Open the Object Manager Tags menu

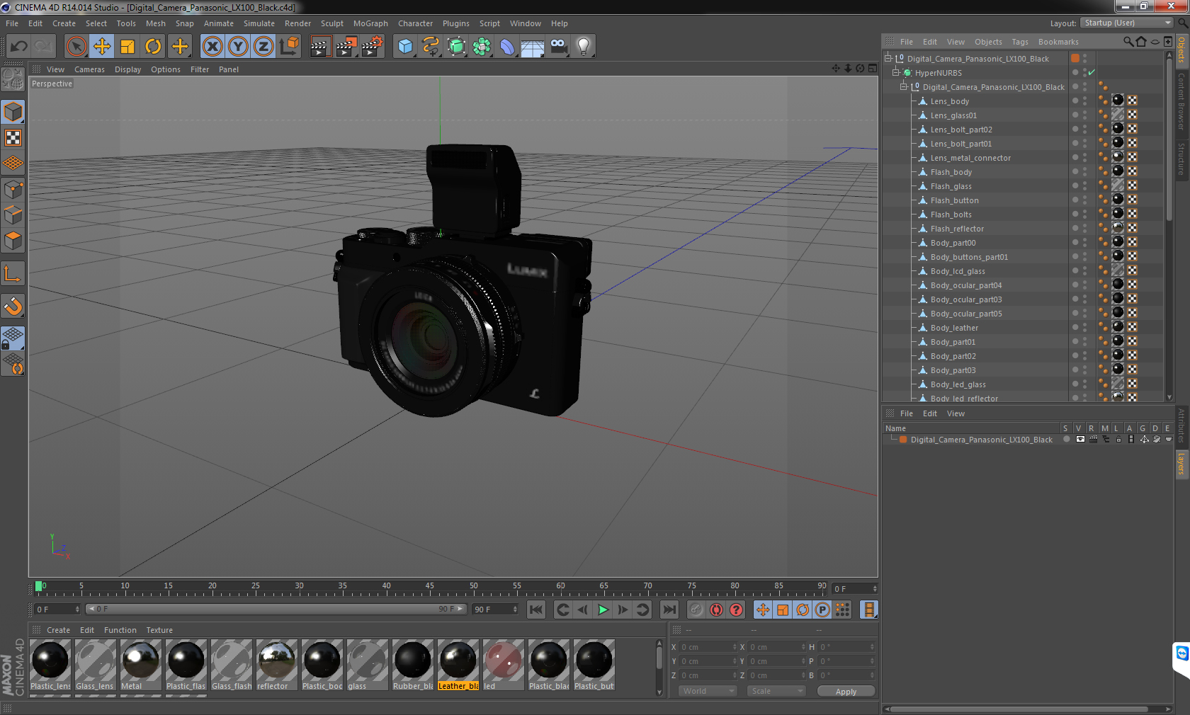(x=1020, y=42)
